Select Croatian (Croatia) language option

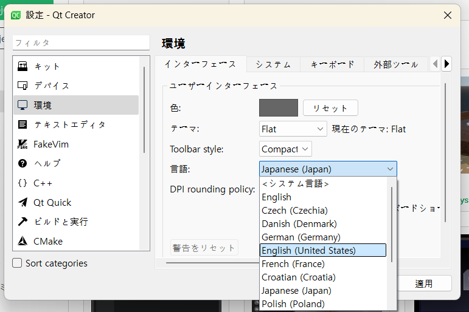[x=323, y=277]
